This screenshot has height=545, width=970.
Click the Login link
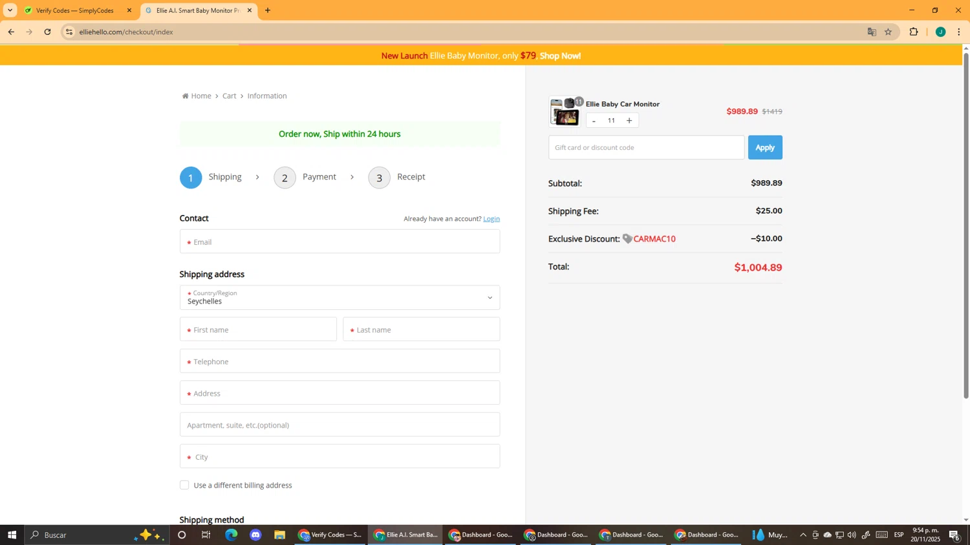point(491,219)
